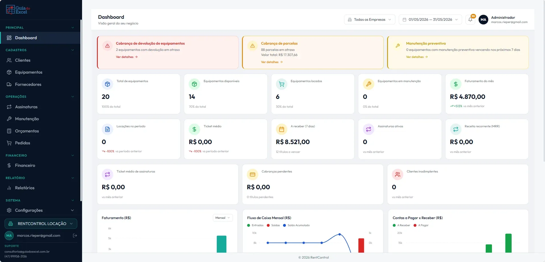Open the Todas as Empresas dropdown
This screenshot has height=262, width=545.
(369, 20)
